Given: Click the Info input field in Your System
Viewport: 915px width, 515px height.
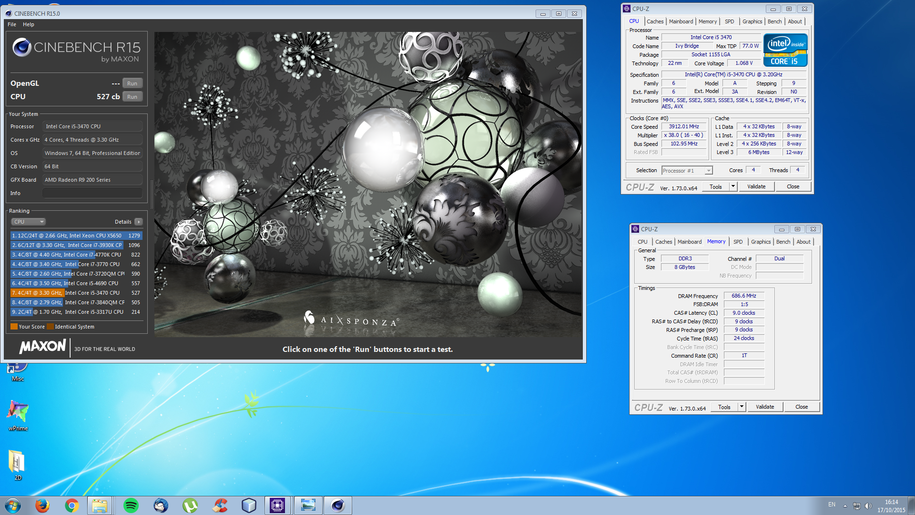Looking at the screenshot, I should pyautogui.click(x=92, y=193).
